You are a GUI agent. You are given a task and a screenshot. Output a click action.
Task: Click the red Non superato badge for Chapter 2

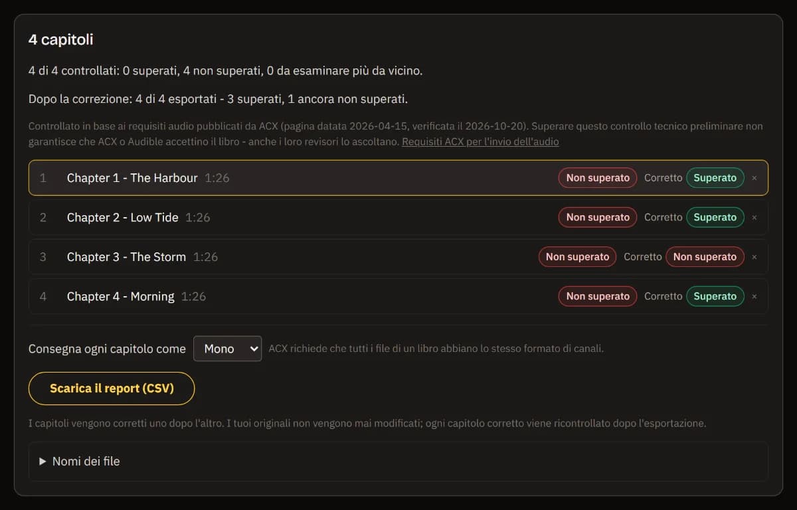598,217
